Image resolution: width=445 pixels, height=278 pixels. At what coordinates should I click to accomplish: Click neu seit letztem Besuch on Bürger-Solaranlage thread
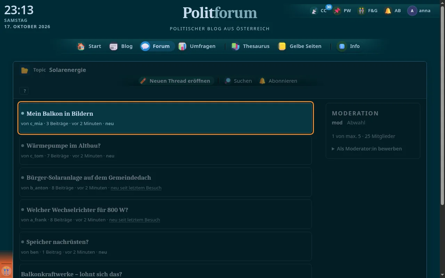136,188
